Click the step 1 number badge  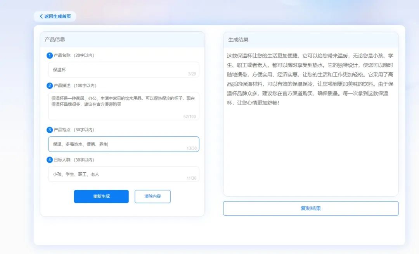coord(49,55)
